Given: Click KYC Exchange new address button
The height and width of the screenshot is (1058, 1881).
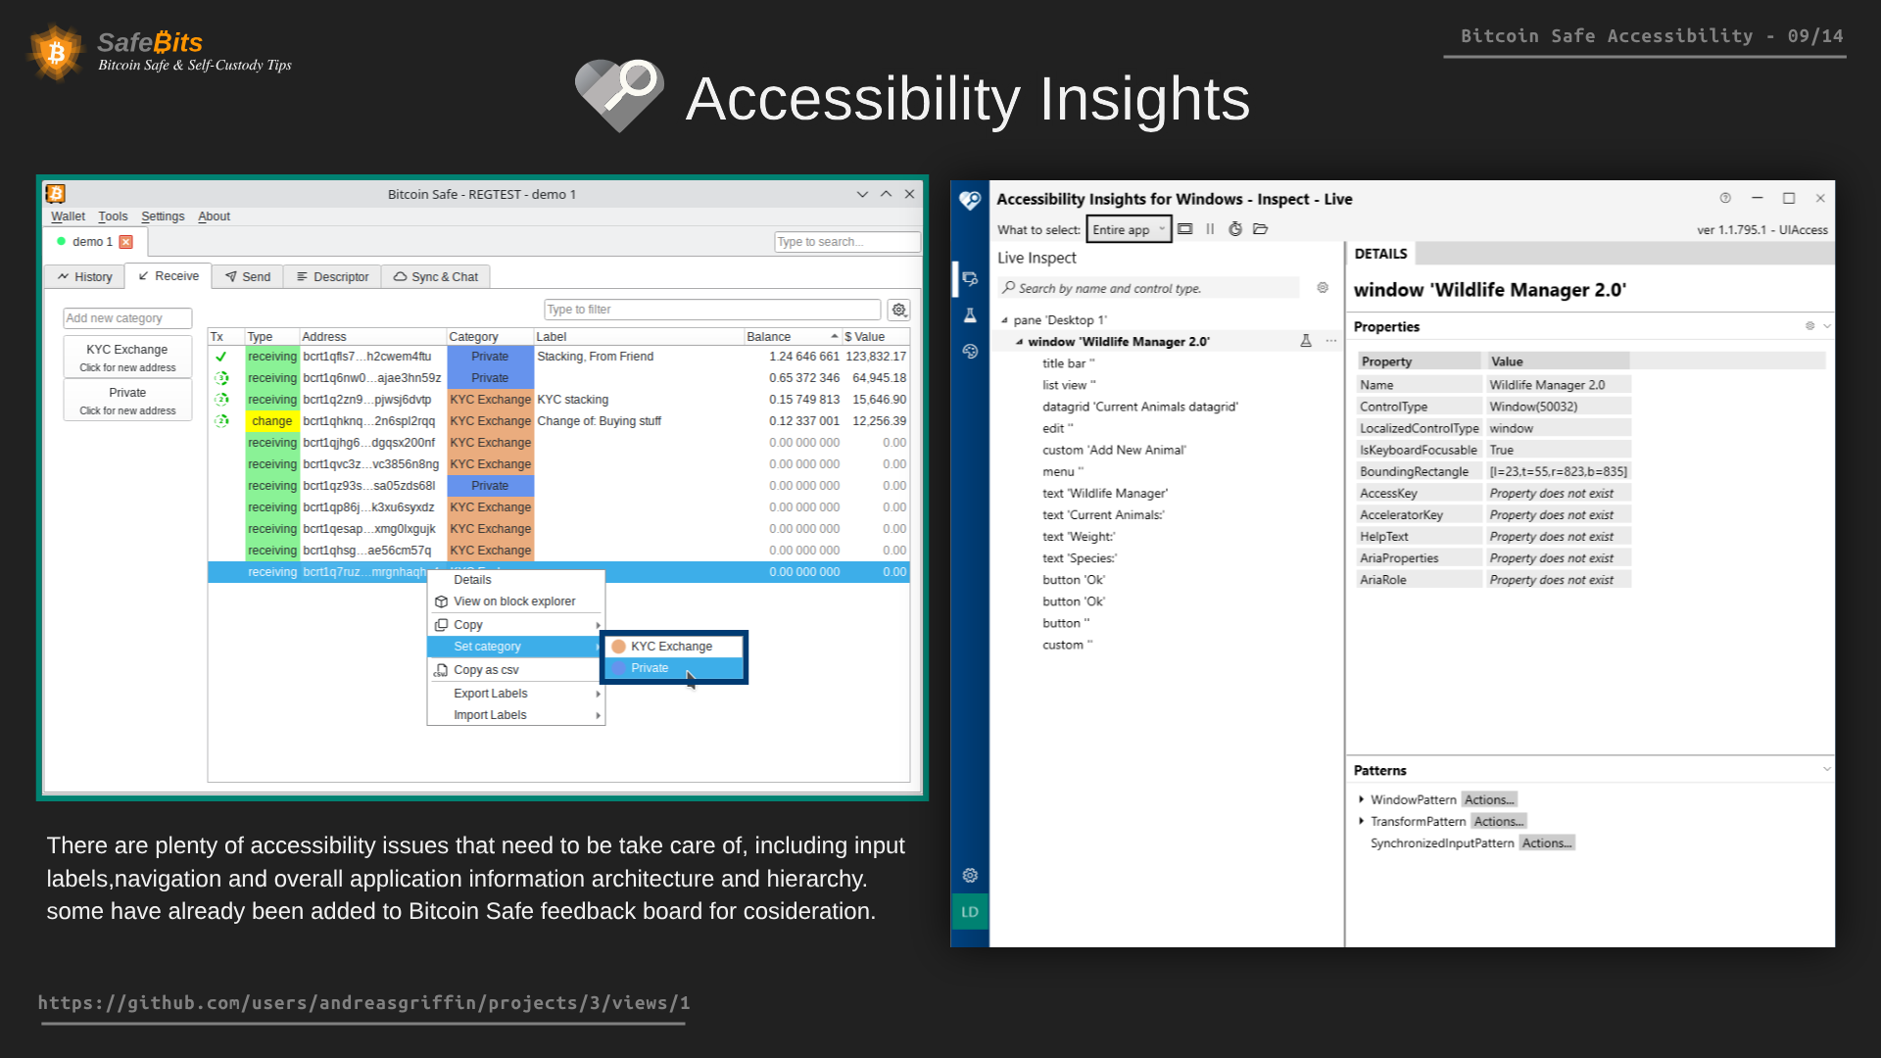Looking at the screenshot, I should [x=127, y=357].
